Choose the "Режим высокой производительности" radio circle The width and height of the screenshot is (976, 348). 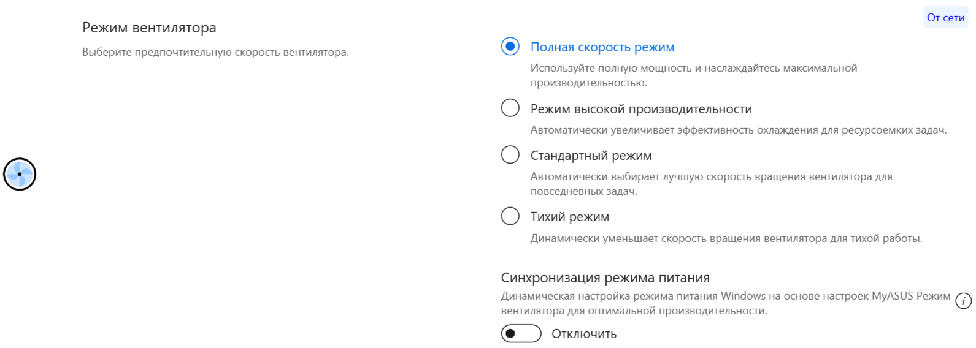(510, 108)
